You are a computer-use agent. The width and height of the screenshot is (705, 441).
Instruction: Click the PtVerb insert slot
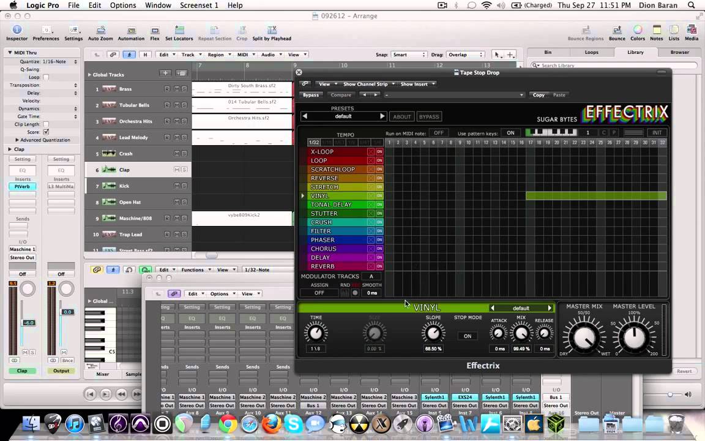22,186
